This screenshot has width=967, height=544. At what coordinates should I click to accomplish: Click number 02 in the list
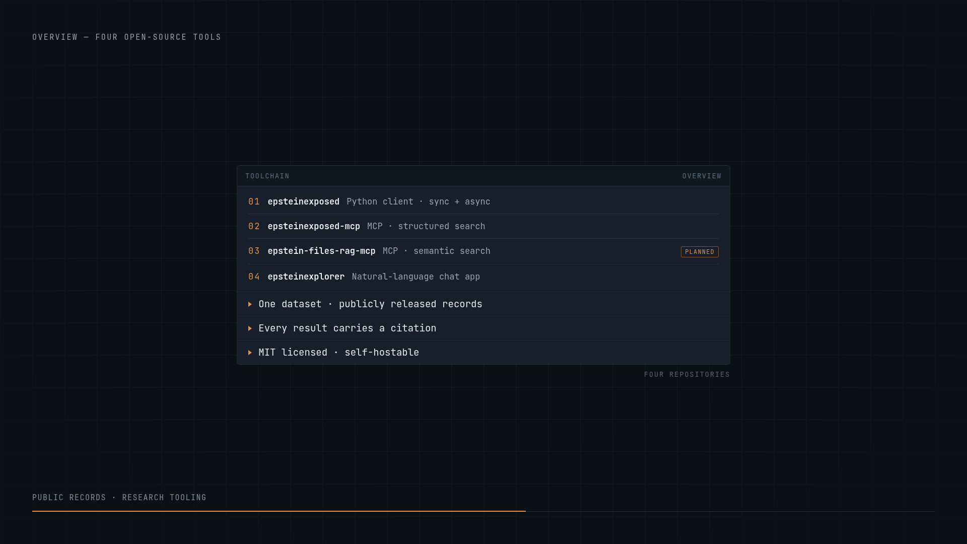[x=254, y=226]
